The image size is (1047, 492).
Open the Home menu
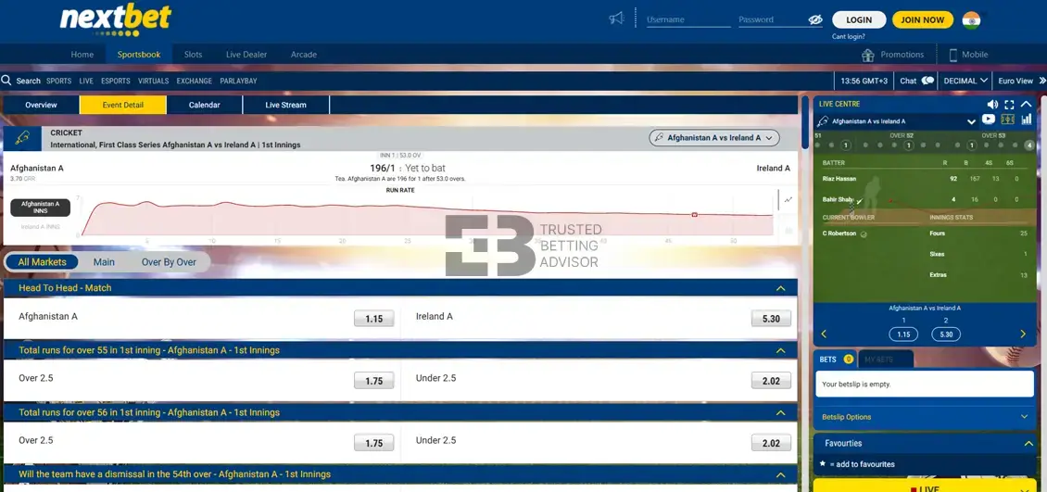82,55
